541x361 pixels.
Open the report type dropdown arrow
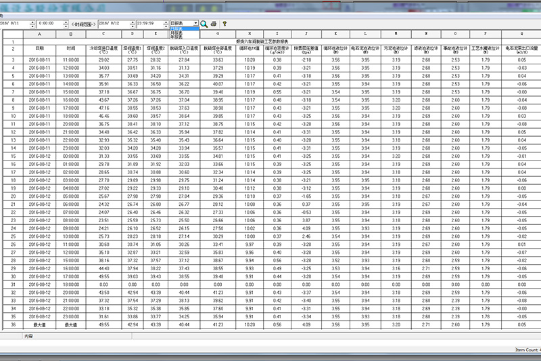[x=195, y=23]
